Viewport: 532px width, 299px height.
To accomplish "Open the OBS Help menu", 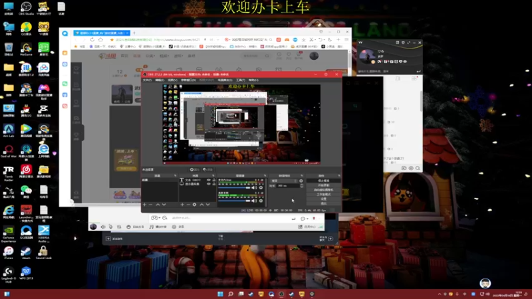I will pos(253,80).
